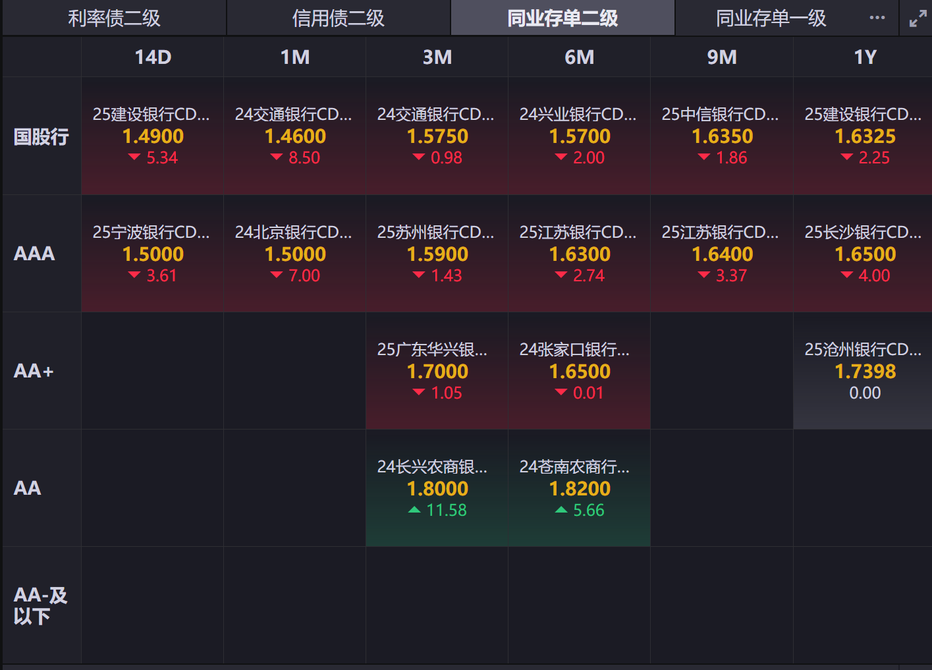Select the 国股行 row label

tap(41, 136)
